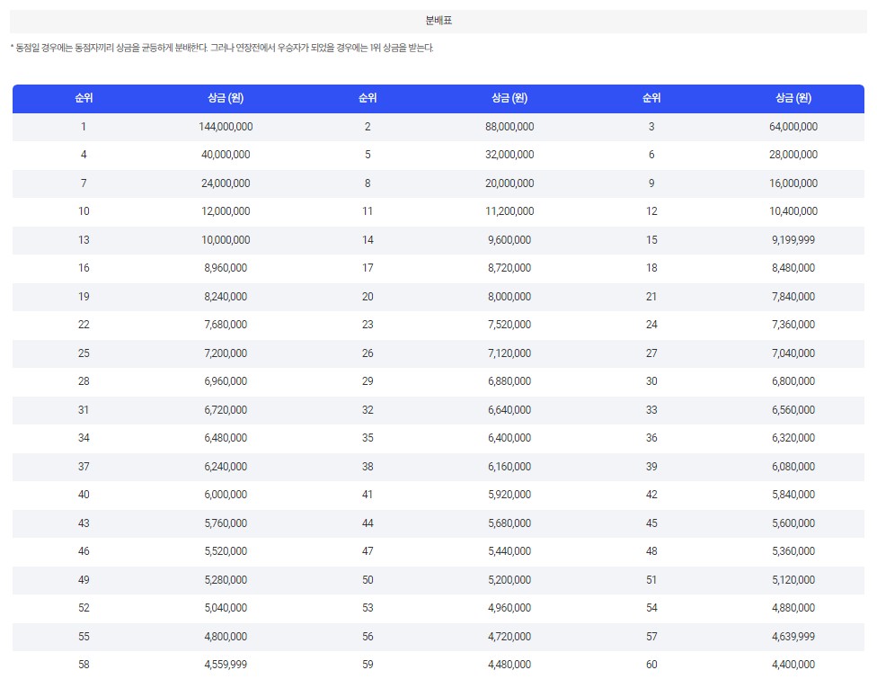Select the 8,720,000 amount
The width and height of the screenshot is (877, 697).
pyautogui.click(x=509, y=268)
